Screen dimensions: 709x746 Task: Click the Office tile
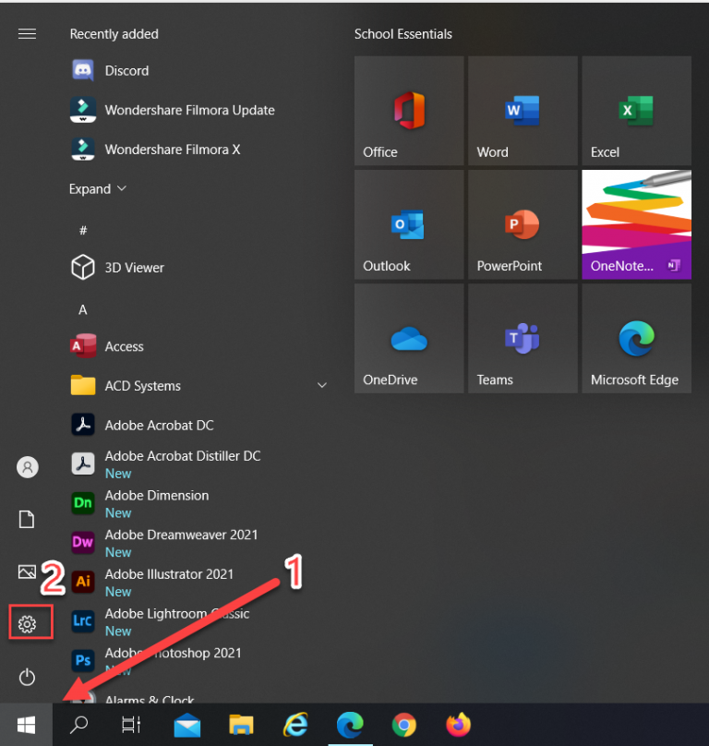point(409,111)
